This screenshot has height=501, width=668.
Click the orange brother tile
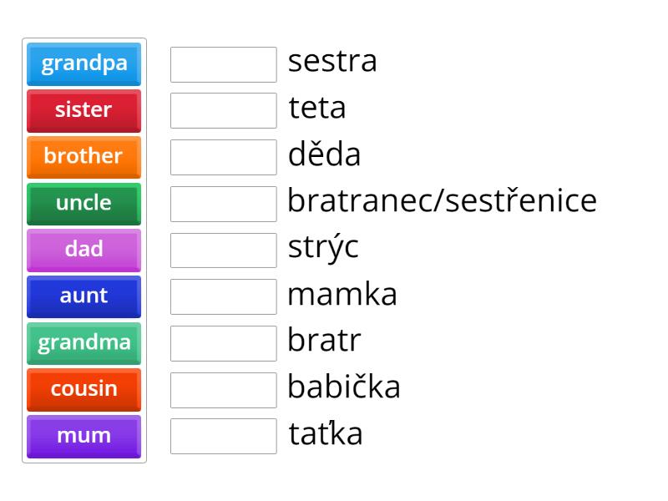(x=84, y=157)
